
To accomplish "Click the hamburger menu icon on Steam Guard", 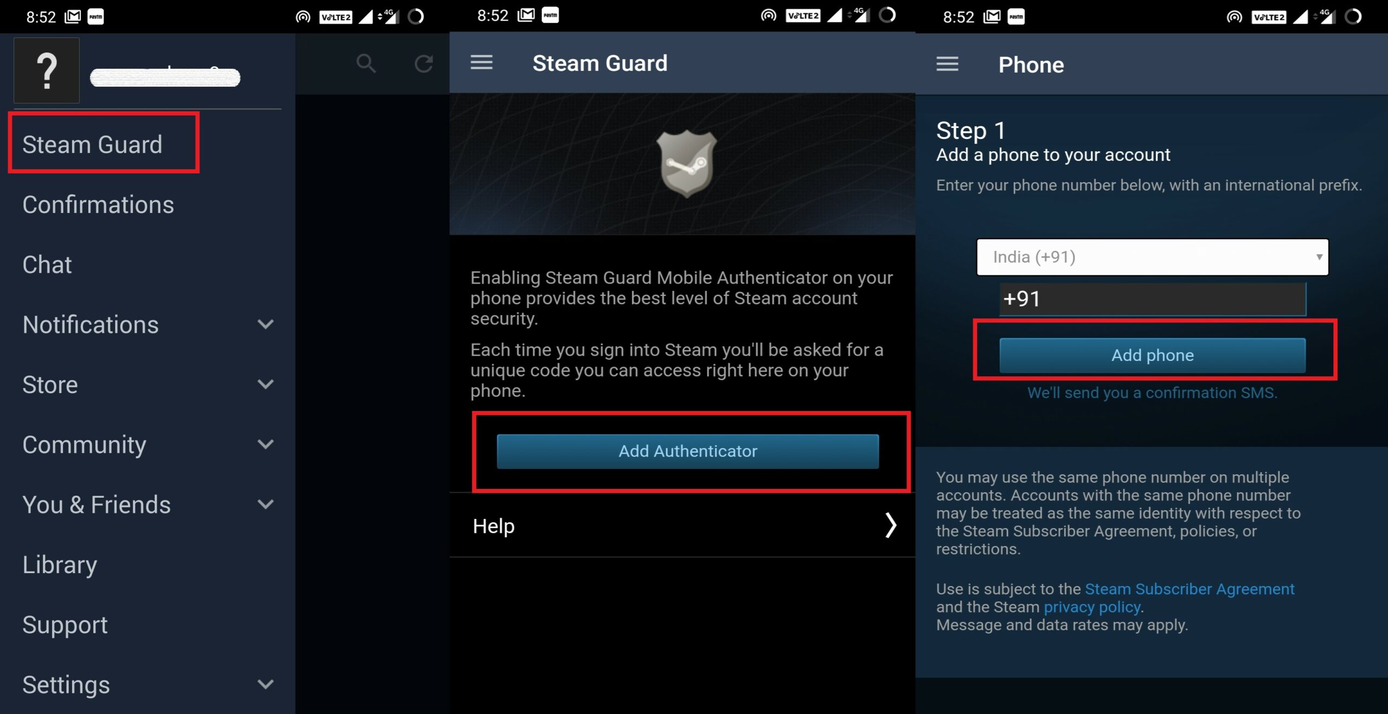I will coord(483,63).
